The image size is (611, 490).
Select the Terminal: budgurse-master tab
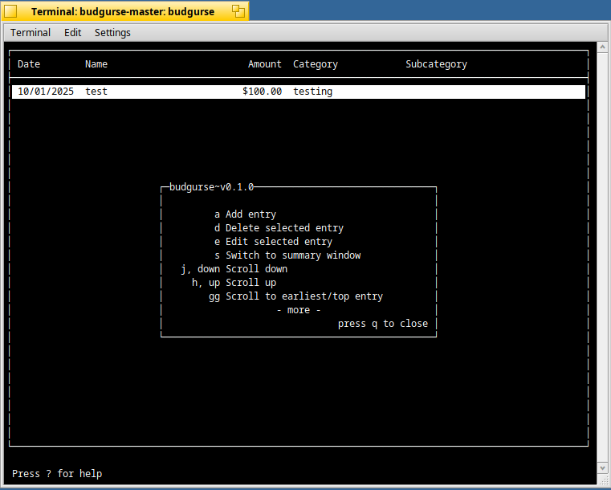click(x=123, y=12)
